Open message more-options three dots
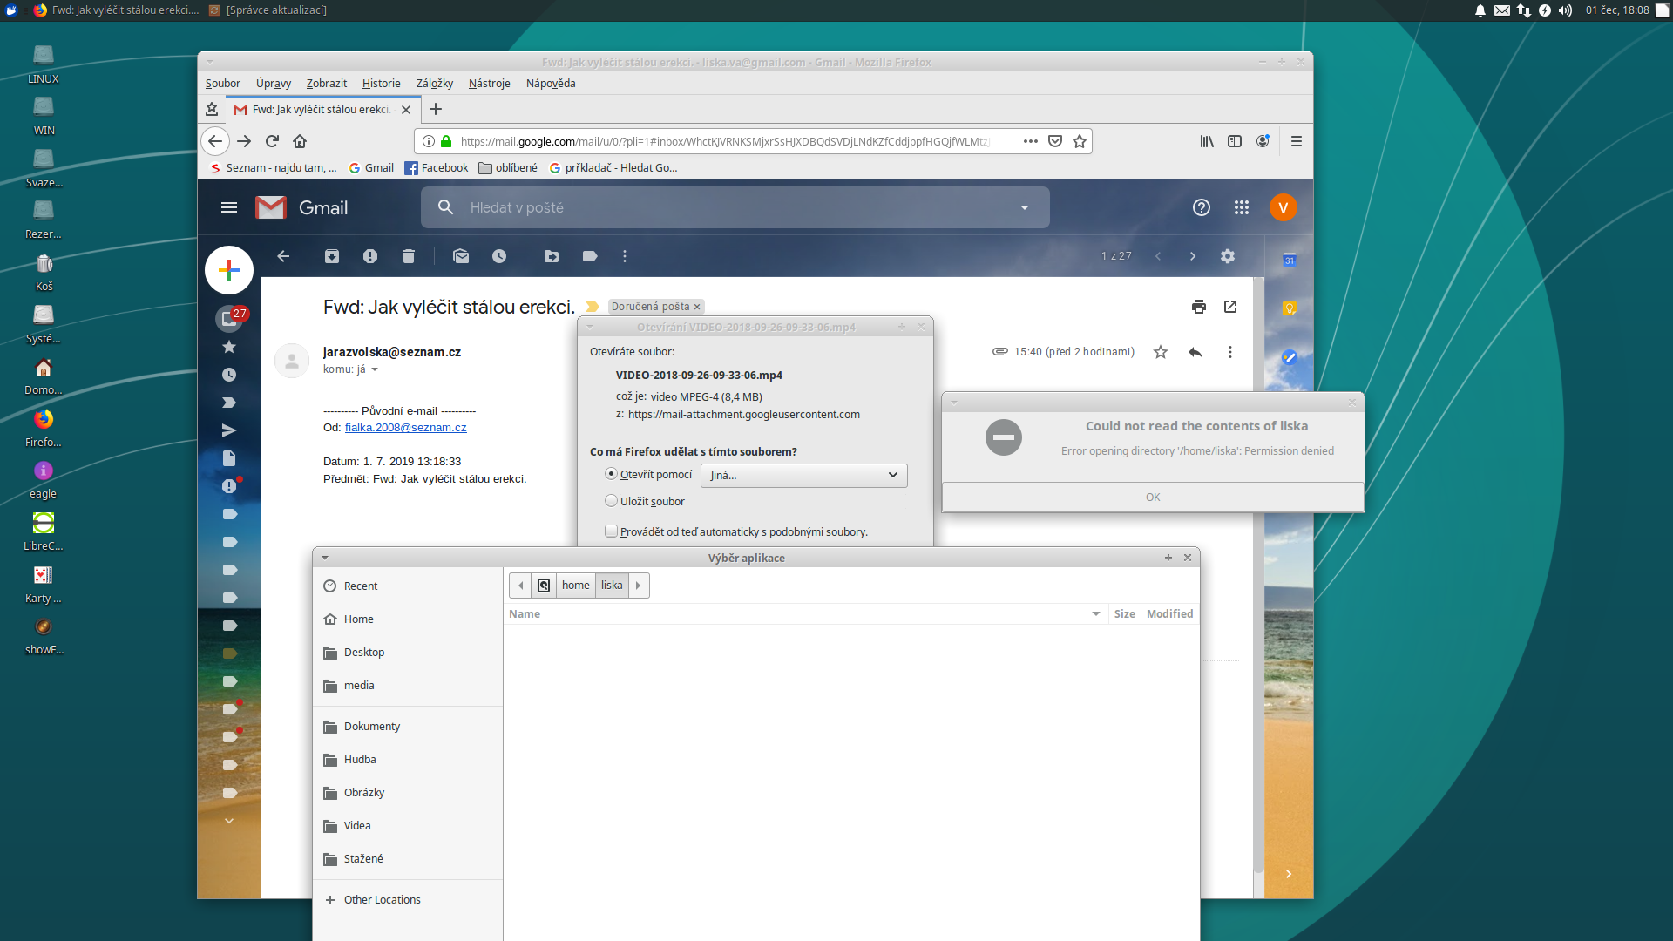Viewport: 1673px width, 941px height. click(1230, 352)
